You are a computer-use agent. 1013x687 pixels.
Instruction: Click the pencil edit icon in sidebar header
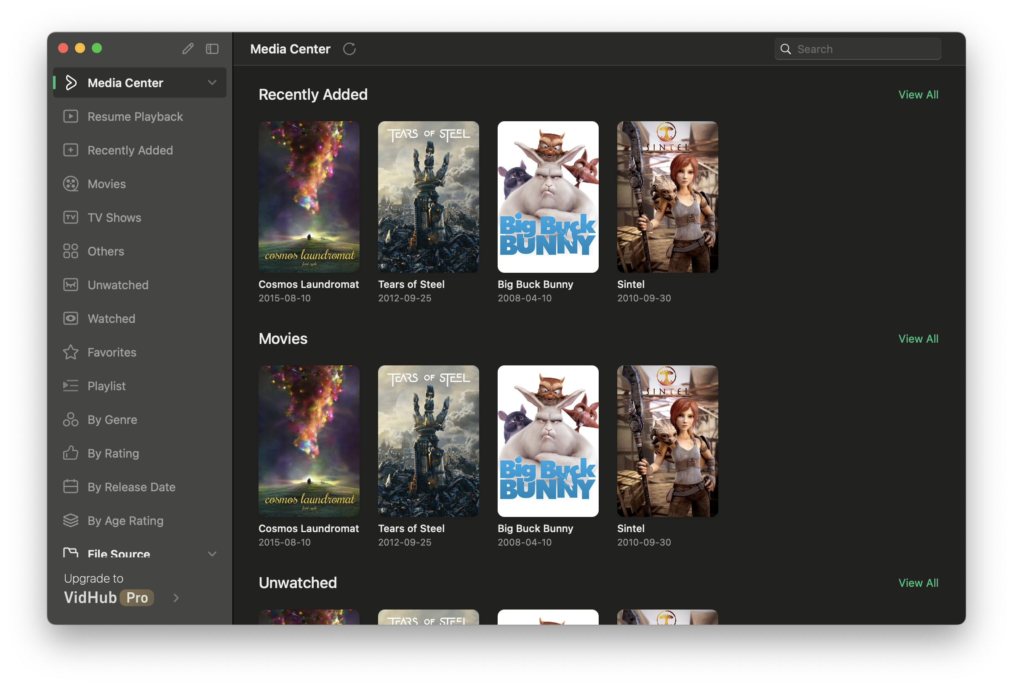[188, 48]
